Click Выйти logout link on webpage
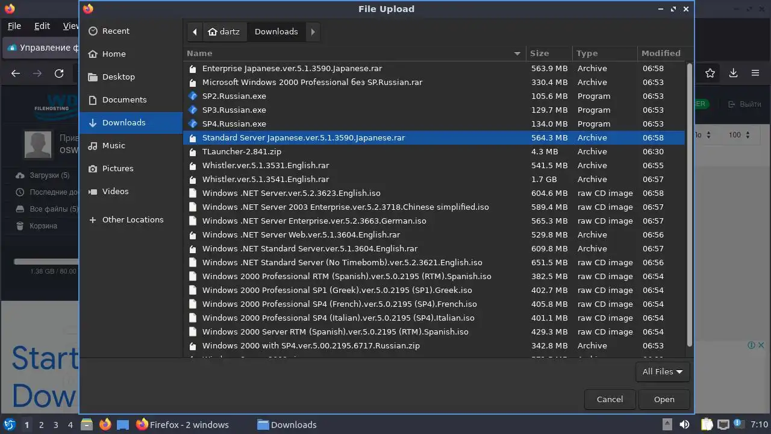The width and height of the screenshot is (771, 434). pos(744,104)
